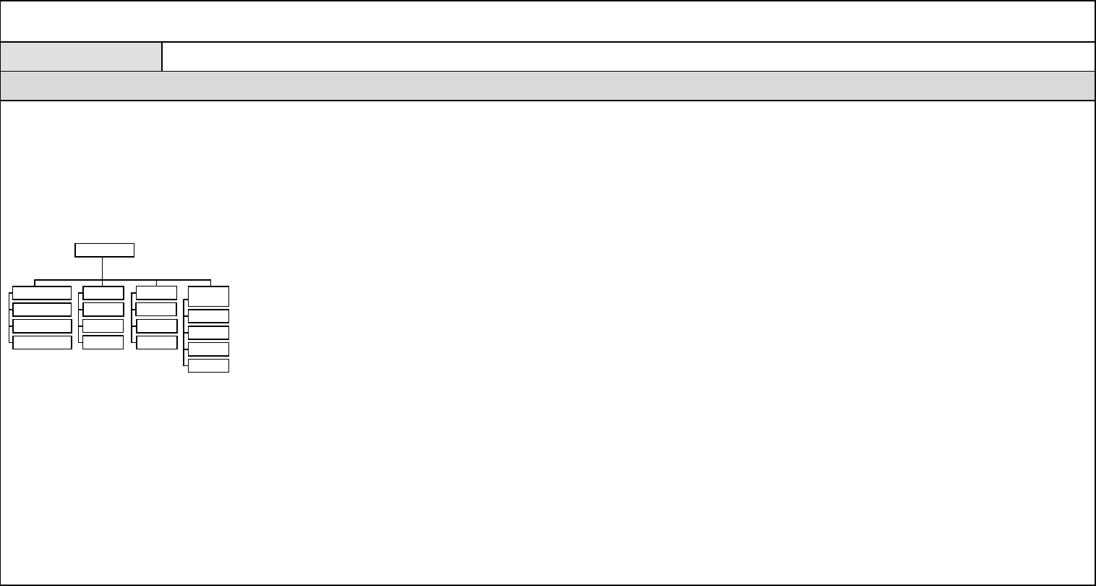Click the blank title cell at table top
1096x586 pixels.
[548, 22]
